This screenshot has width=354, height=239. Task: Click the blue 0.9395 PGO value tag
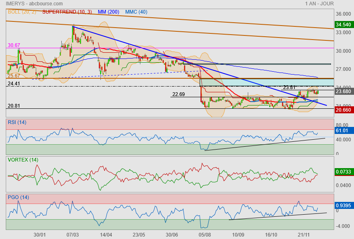343,206
